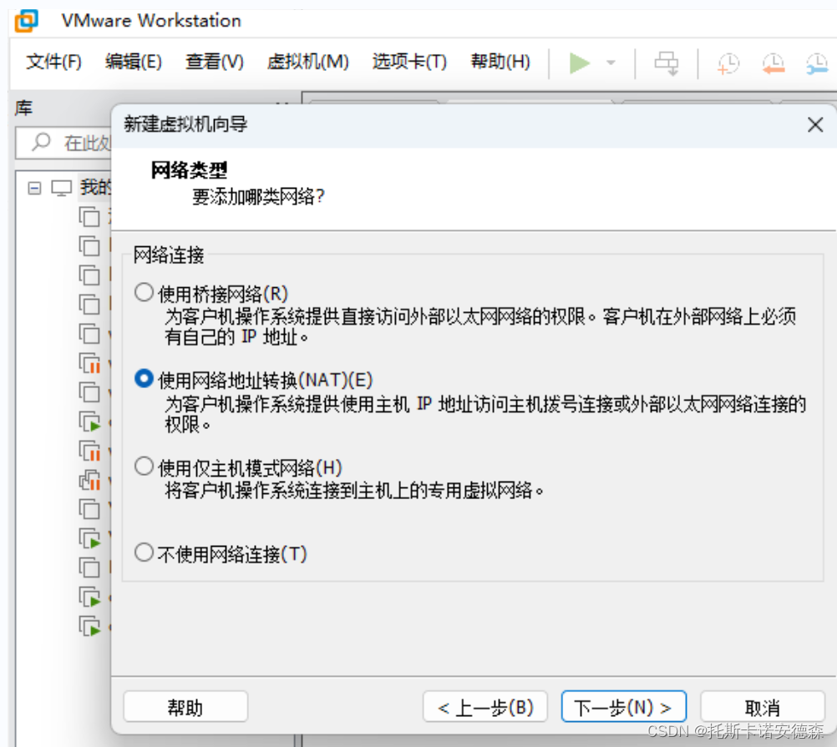Click the 取消 button
This screenshot has height=747, width=837.
click(x=763, y=707)
